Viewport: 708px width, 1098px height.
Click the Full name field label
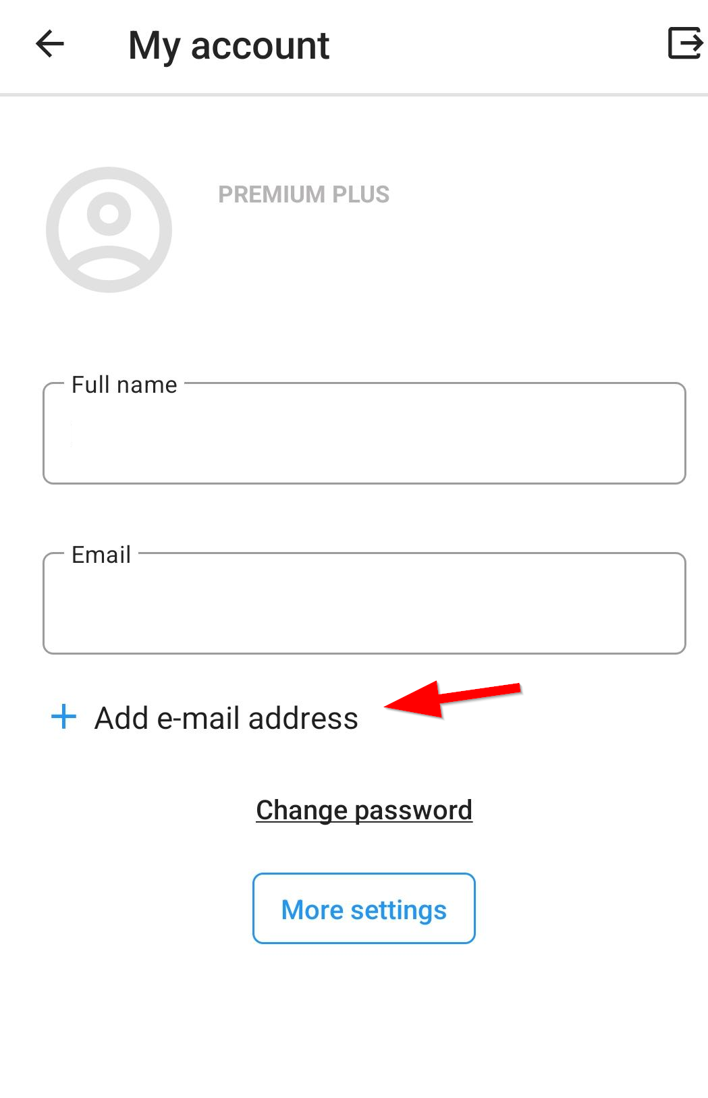124,385
